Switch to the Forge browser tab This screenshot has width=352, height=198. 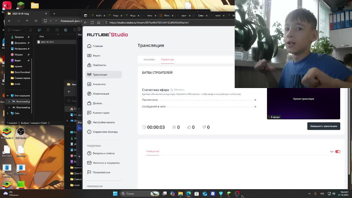pyautogui.click(x=115, y=15)
